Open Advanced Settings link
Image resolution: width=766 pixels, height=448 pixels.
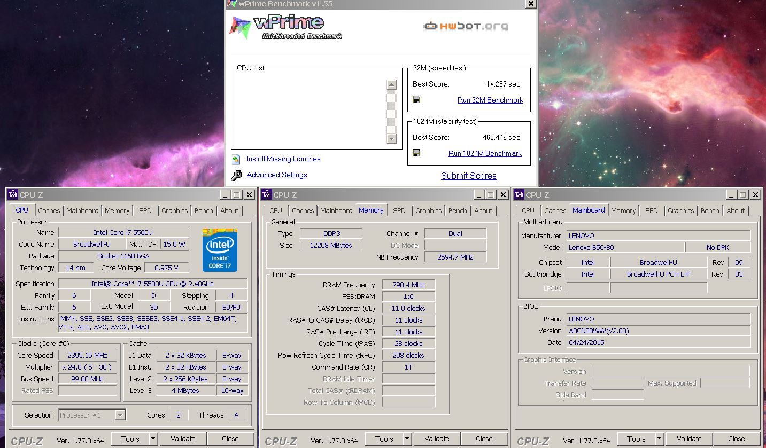click(277, 175)
